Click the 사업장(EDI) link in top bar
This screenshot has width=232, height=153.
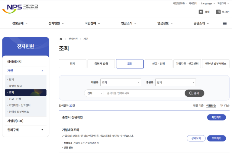(x=179, y=3)
